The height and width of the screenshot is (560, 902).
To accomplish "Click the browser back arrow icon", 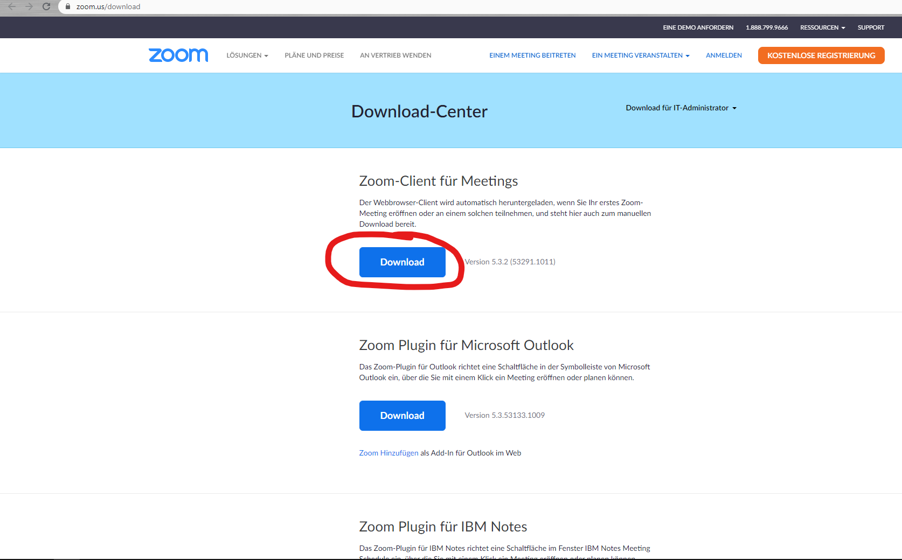I will [11, 6].
